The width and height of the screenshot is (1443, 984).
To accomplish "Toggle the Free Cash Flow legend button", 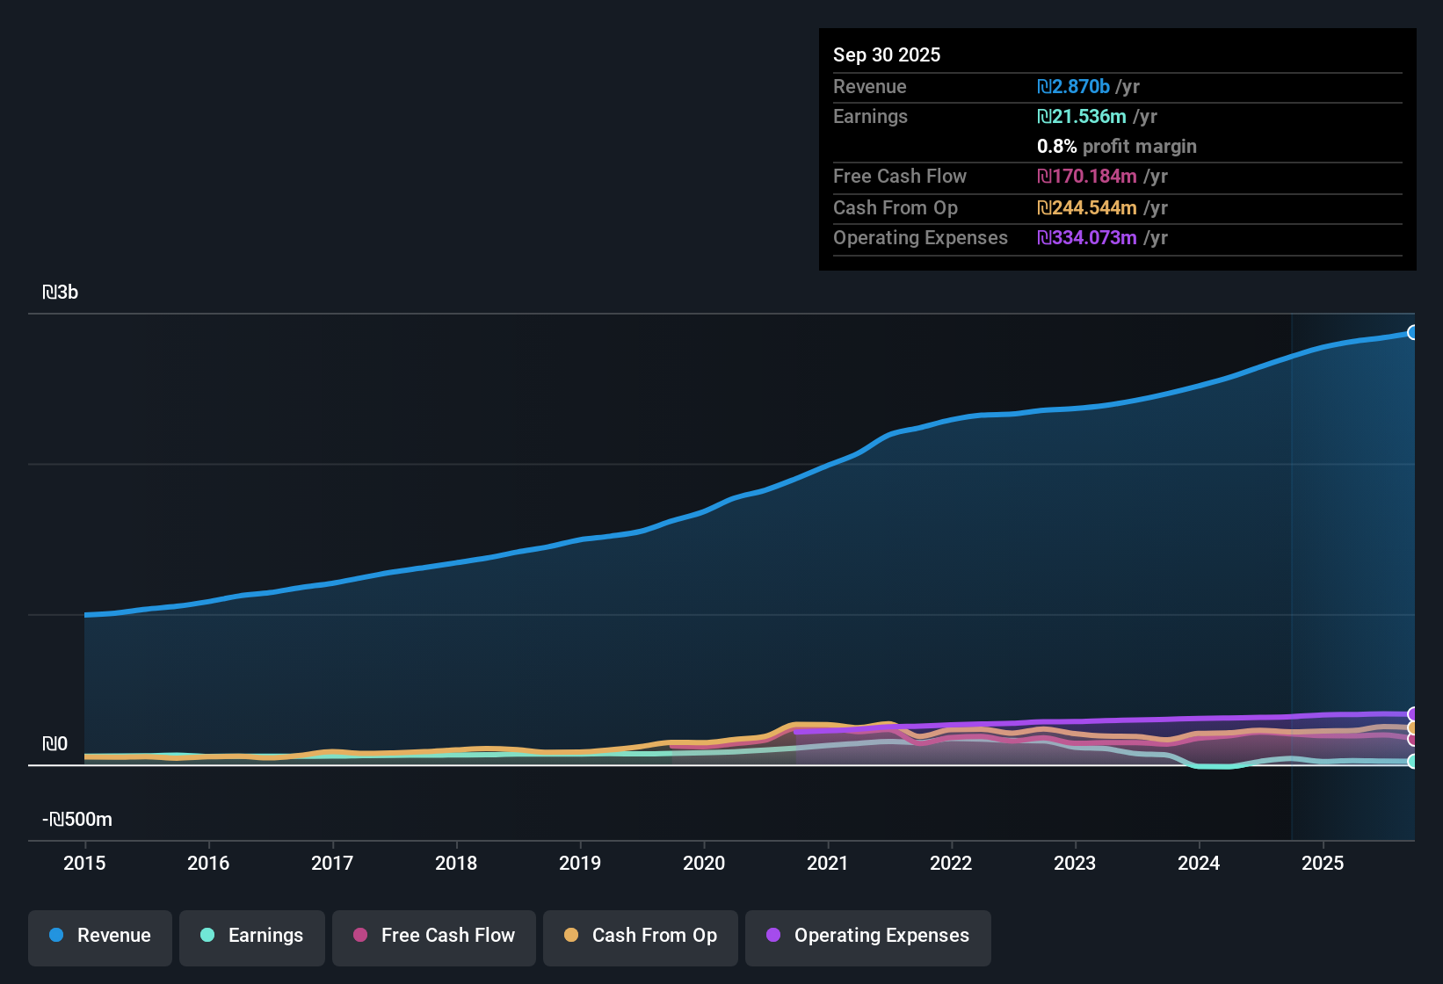I will click(434, 937).
